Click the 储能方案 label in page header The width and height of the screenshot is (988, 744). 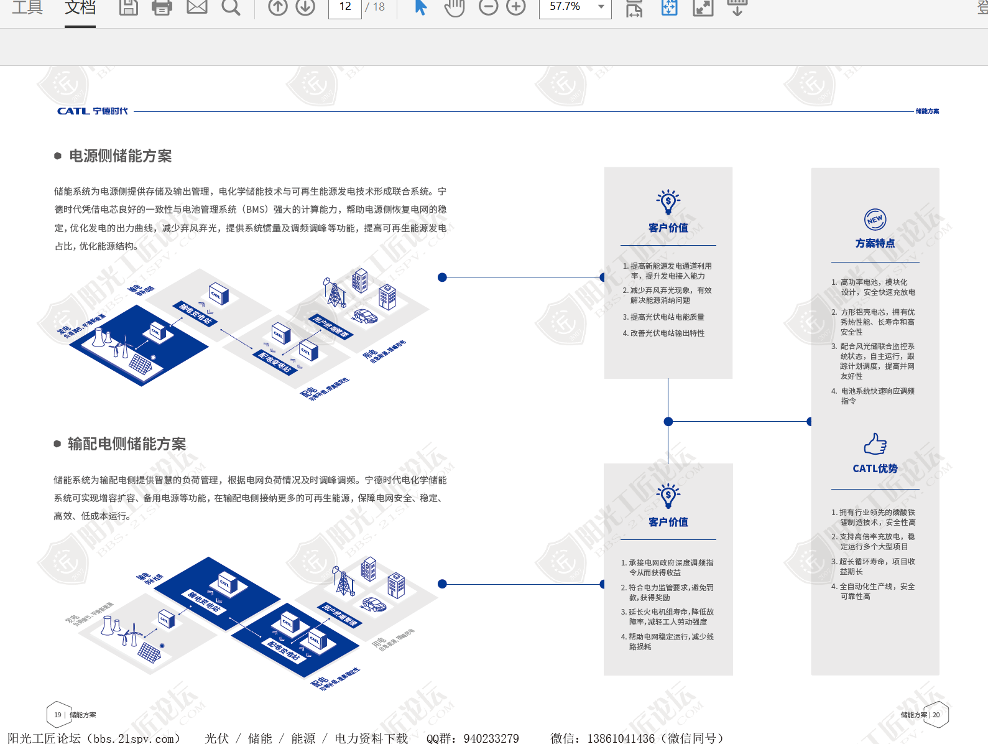coord(927,111)
